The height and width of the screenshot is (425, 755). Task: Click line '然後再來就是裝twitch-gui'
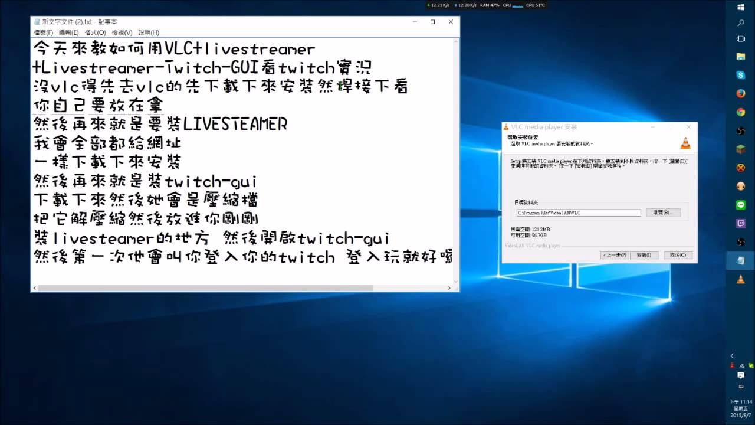[145, 181]
